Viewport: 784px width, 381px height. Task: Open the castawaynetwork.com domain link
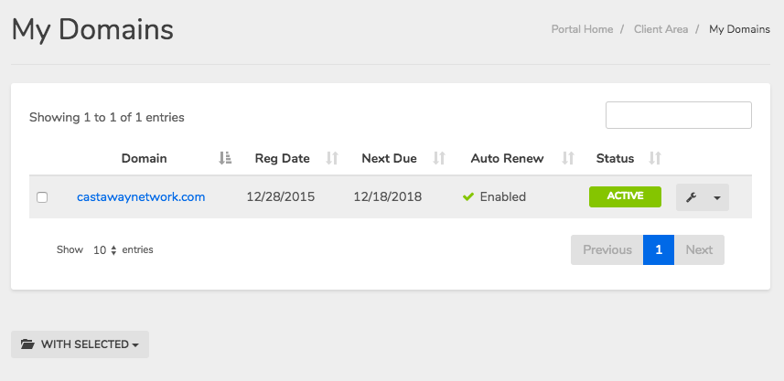pos(141,196)
